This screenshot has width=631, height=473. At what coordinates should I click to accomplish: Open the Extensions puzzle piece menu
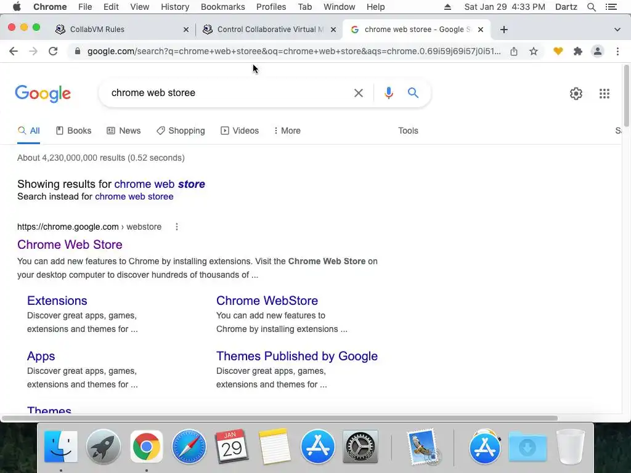pyautogui.click(x=578, y=51)
